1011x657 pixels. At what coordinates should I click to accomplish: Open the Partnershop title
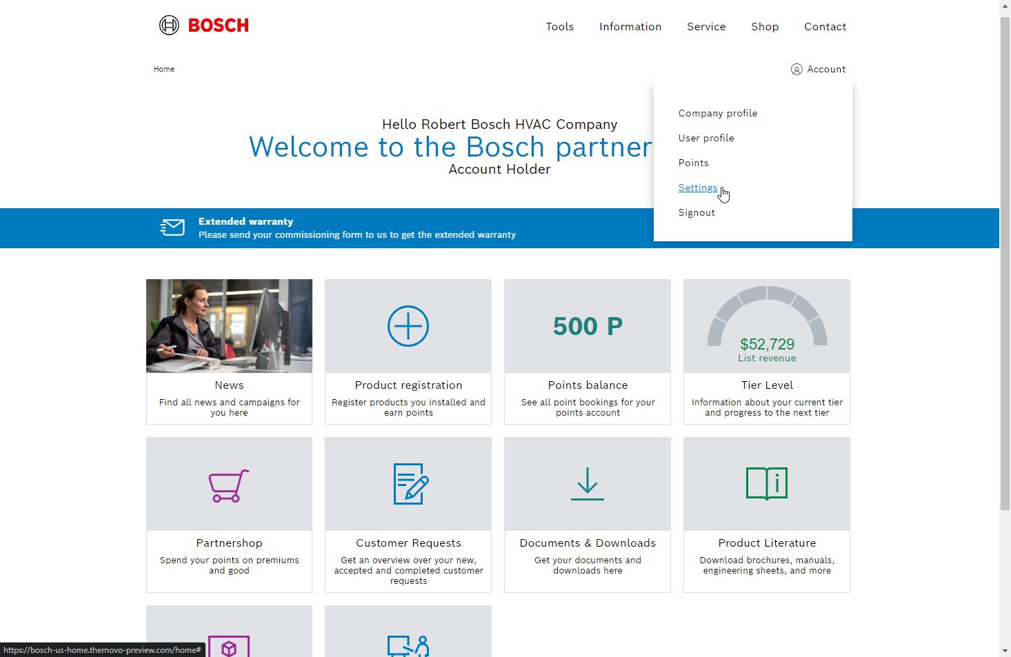click(x=229, y=543)
